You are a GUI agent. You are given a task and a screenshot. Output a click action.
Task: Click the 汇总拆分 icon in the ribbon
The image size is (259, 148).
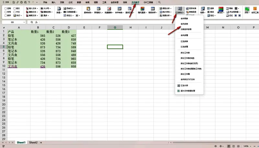point(180,8)
